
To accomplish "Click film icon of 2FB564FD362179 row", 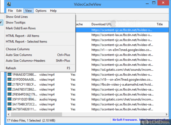I will point(9,94).
